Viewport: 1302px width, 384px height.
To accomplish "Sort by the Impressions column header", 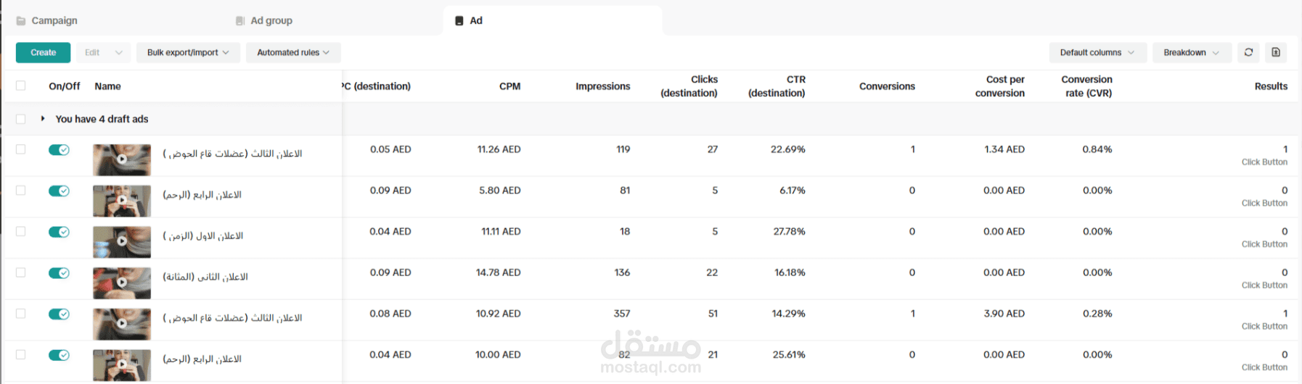I will (x=602, y=86).
